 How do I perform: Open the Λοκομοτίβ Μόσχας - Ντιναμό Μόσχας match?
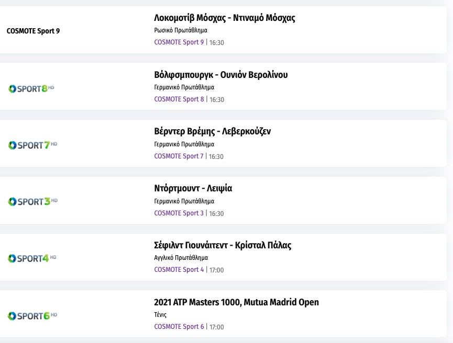225,18
